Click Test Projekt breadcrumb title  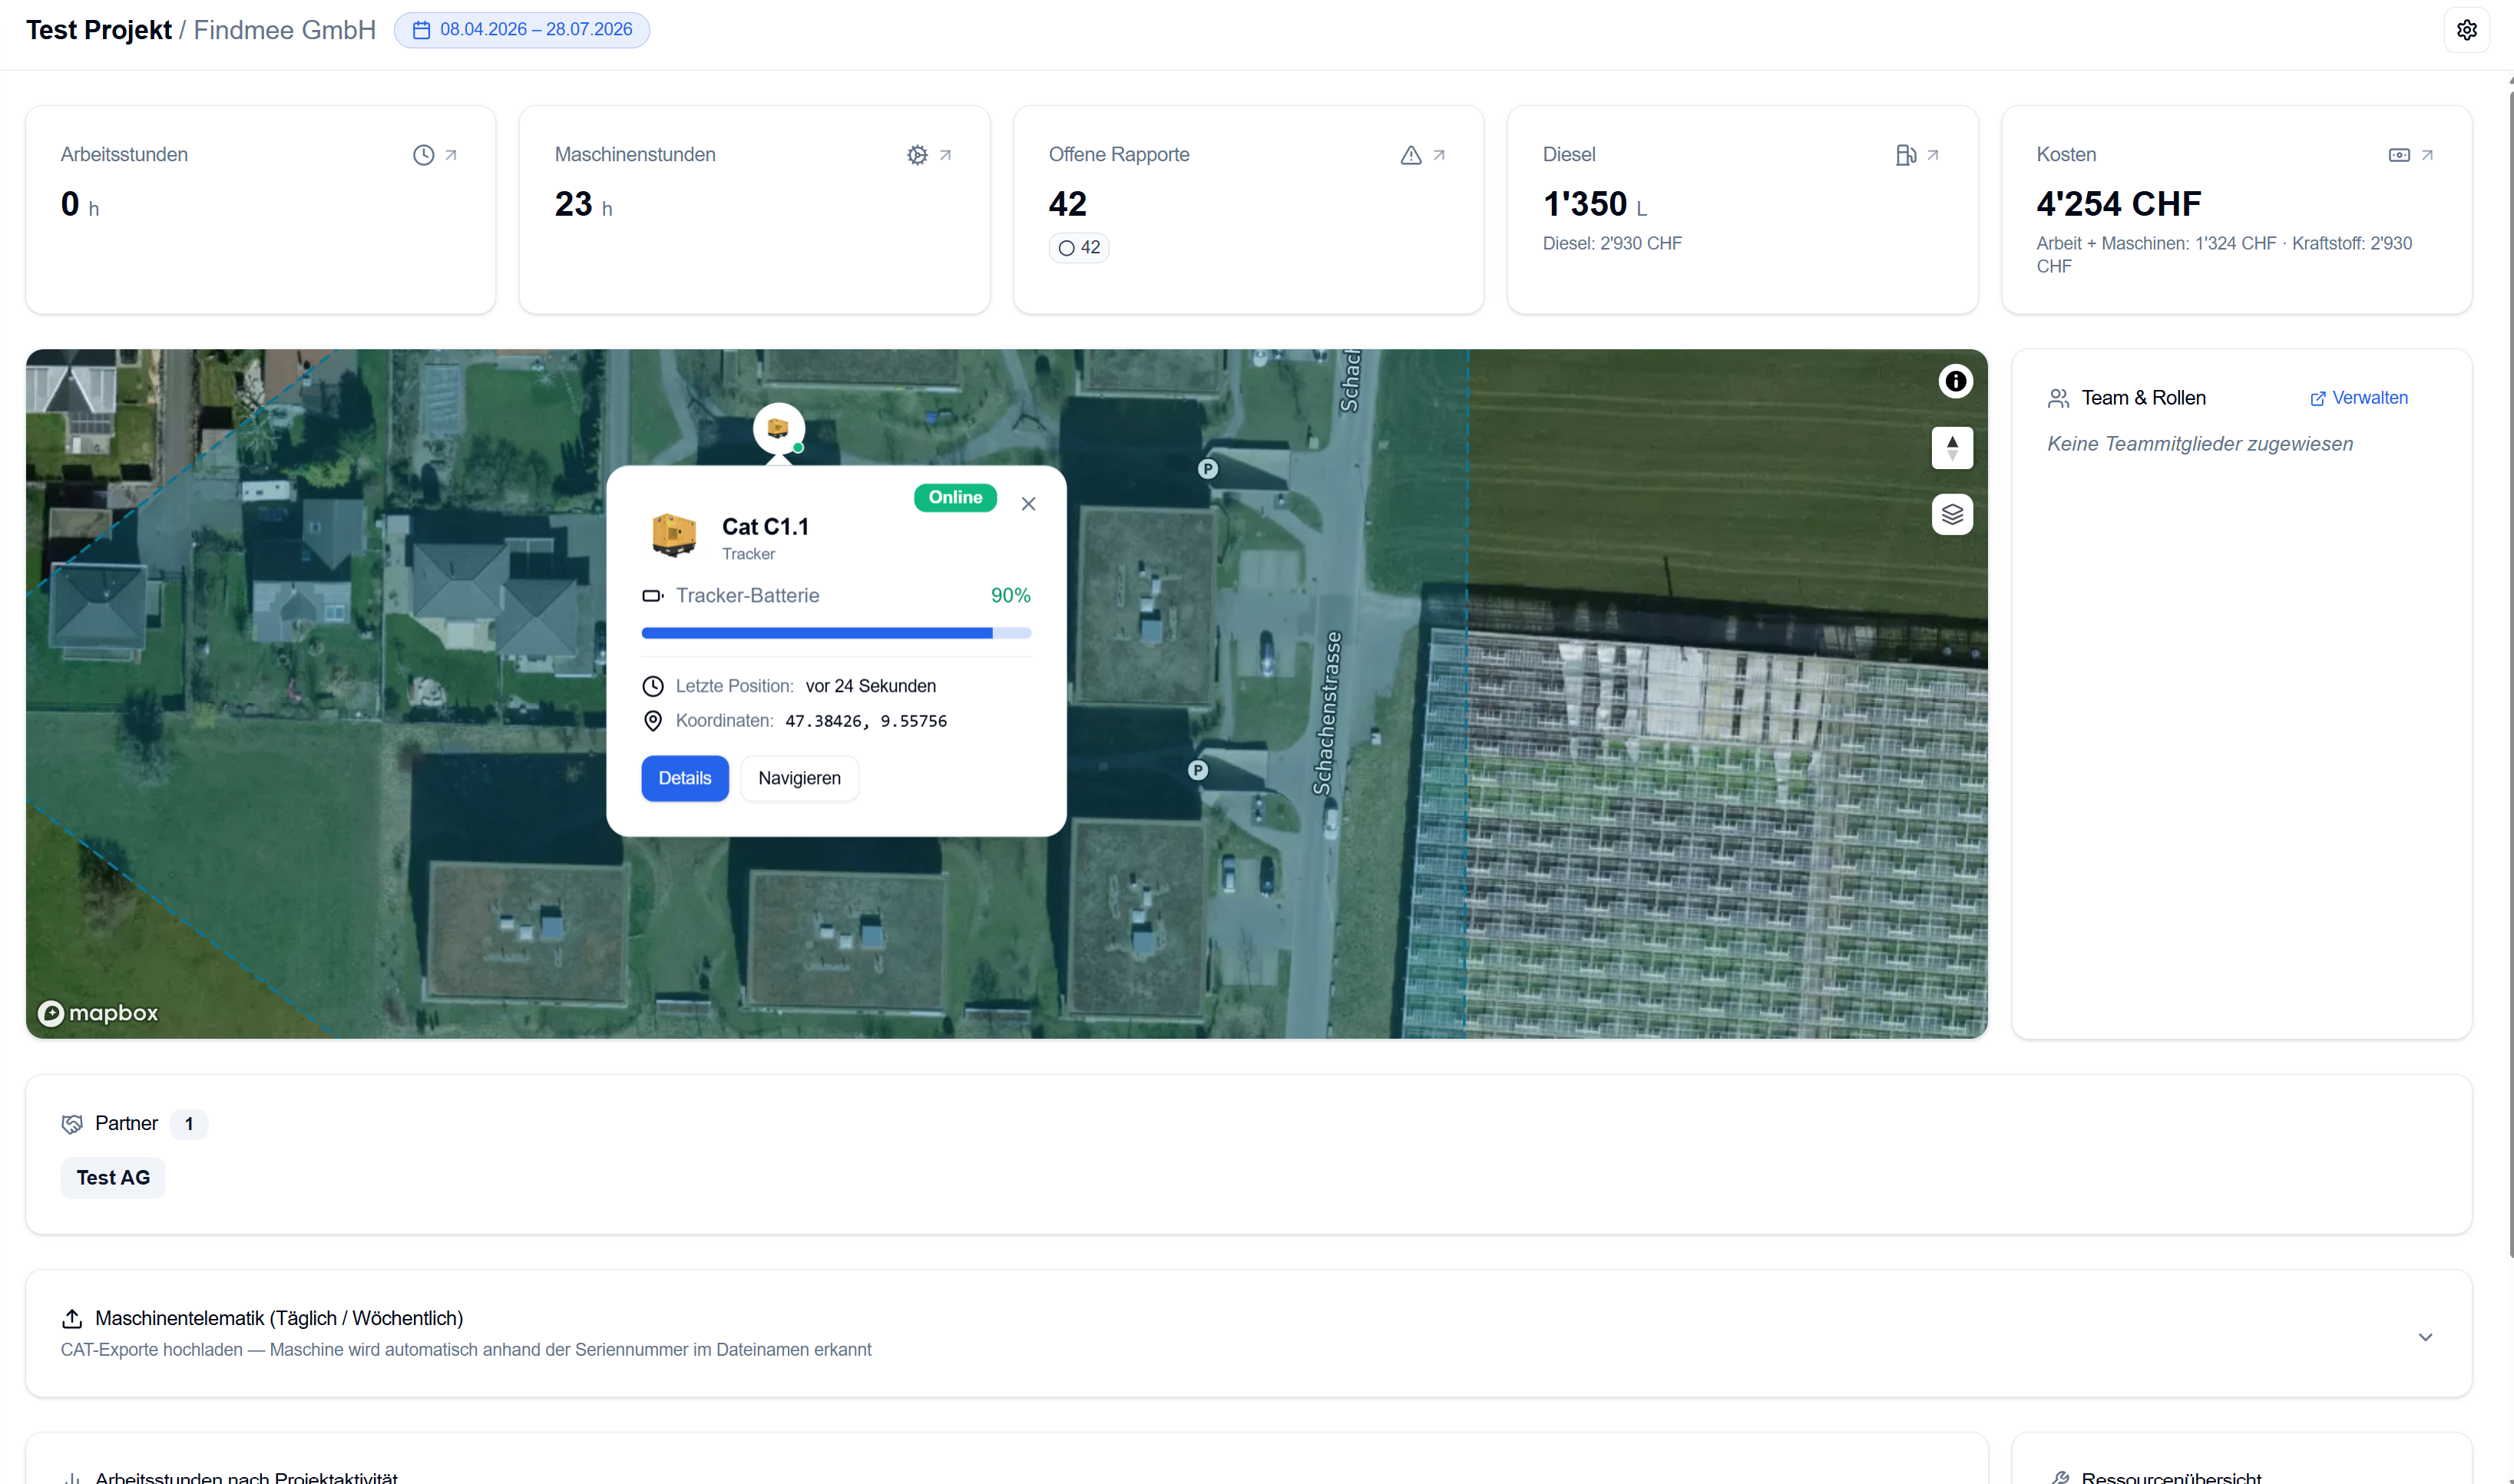(99, 30)
